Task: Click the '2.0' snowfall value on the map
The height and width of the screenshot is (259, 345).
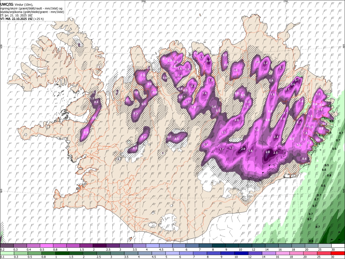Action: click(237, 120)
